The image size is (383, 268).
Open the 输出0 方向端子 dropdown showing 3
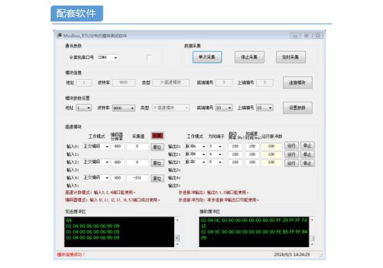click(215, 146)
